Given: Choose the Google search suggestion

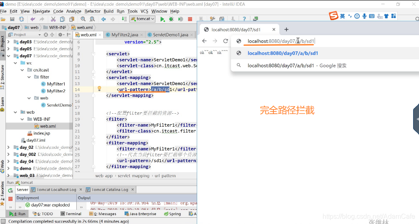Looking at the screenshot, I should pyautogui.click(x=325, y=66).
